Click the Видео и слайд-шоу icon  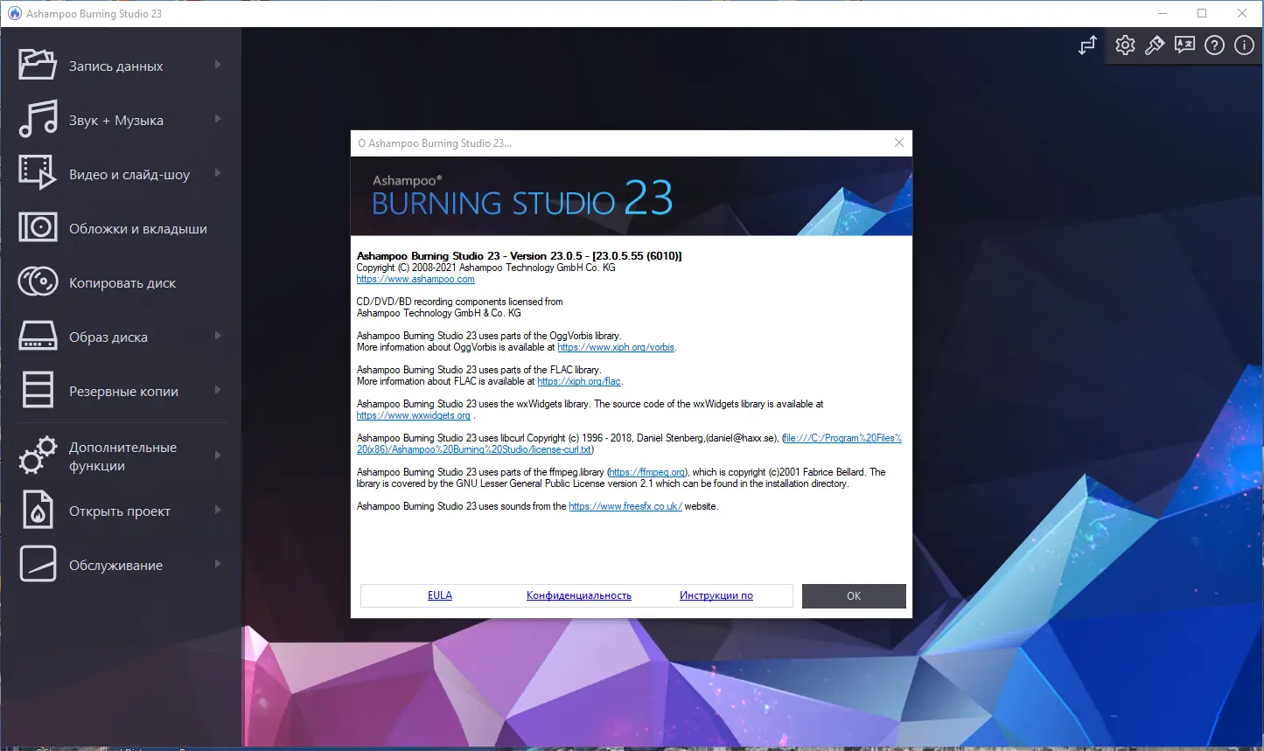coord(37,173)
